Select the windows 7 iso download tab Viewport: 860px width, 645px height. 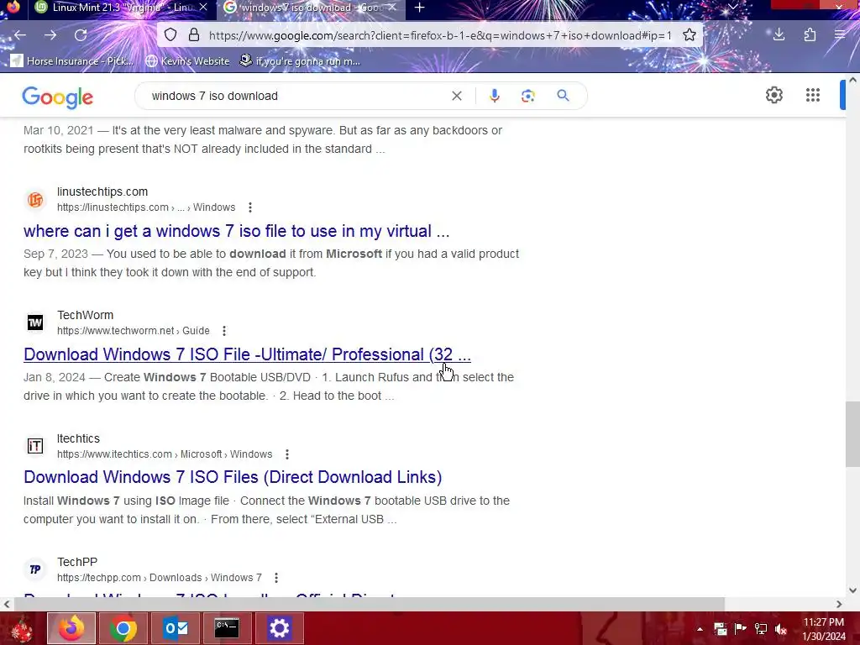coord(311,8)
